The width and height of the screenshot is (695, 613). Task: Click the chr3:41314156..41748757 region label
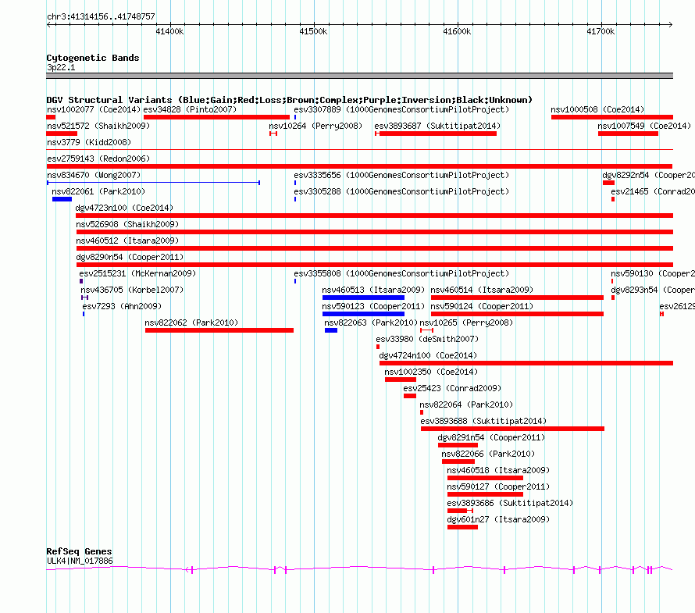(101, 16)
